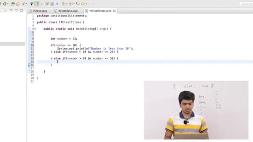Screen dimensions: 253x142
Task: Toggle Show Whitespace Characters pilcrow icon
Action: coord(57,4)
